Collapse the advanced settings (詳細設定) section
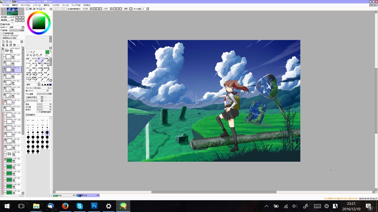The width and height of the screenshot is (378, 212). pos(27,115)
